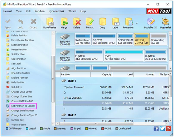Open the General menu
This screenshot has height=137, width=174.
[x=8, y=11]
